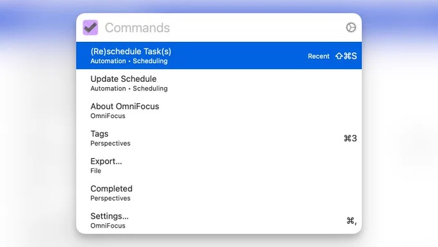This screenshot has width=438, height=247.
Task: Click the Recent label on highlighted row
Action: tap(318, 56)
